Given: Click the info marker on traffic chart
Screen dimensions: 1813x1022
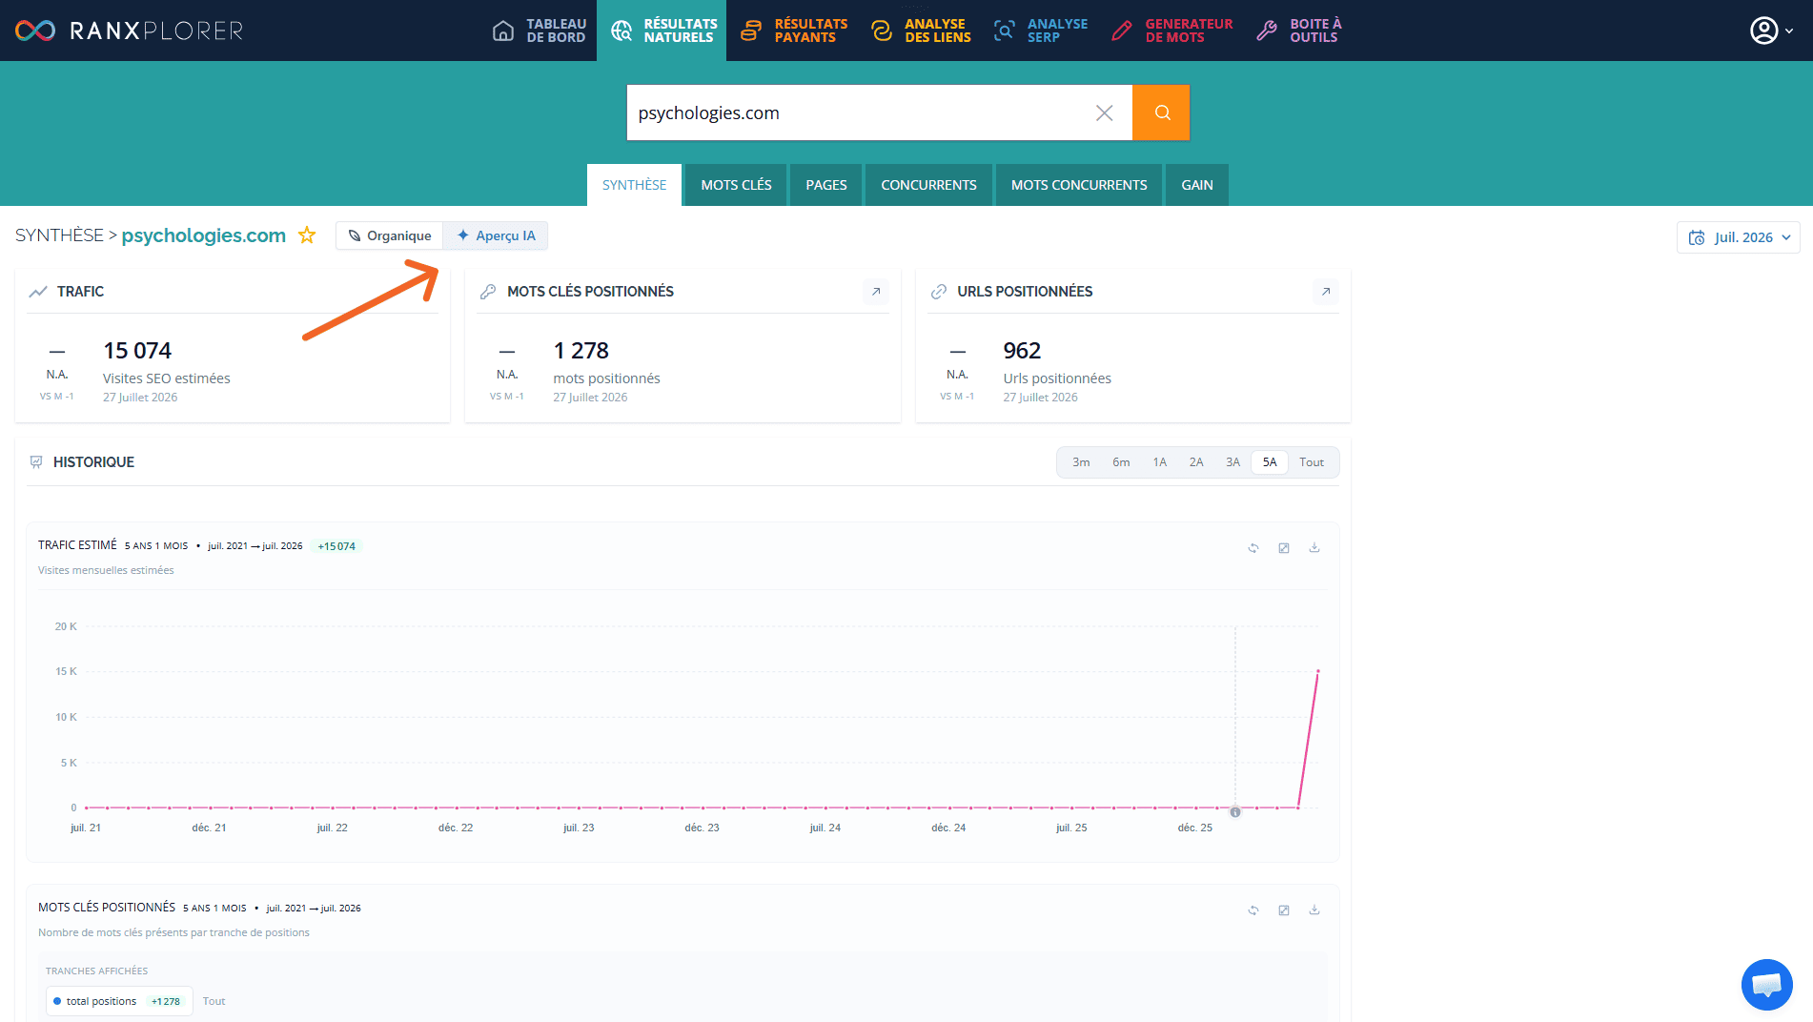Looking at the screenshot, I should click(1235, 812).
